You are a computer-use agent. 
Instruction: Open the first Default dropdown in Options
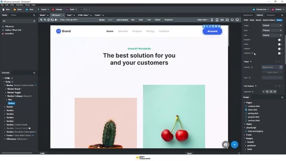pyautogui.click(x=272, y=25)
